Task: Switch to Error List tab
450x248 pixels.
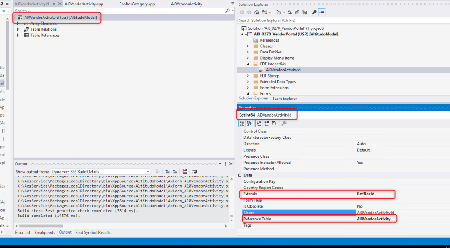Action: coord(23,232)
